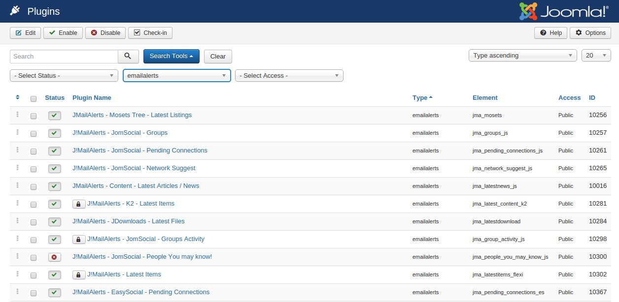This screenshot has width=619, height=302.
Task: Click the Edit toolbar button
Action: tap(26, 33)
